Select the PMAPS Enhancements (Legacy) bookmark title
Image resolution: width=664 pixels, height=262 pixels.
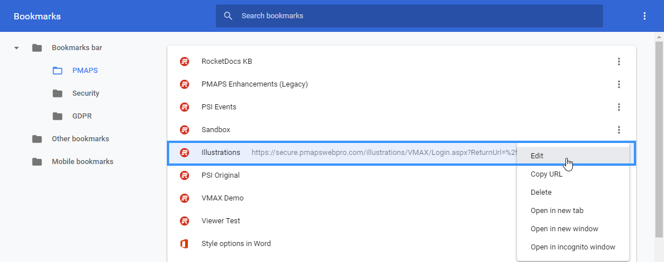pyautogui.click(x=255, y=84)
